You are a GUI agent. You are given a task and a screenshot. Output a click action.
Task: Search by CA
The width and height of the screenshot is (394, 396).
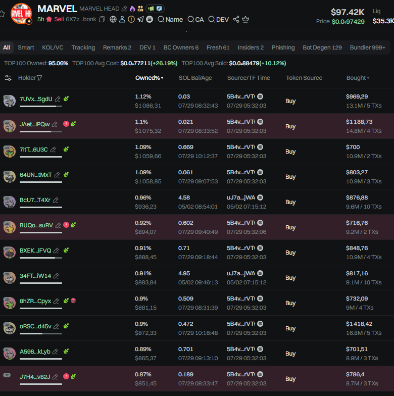(196, 19)
